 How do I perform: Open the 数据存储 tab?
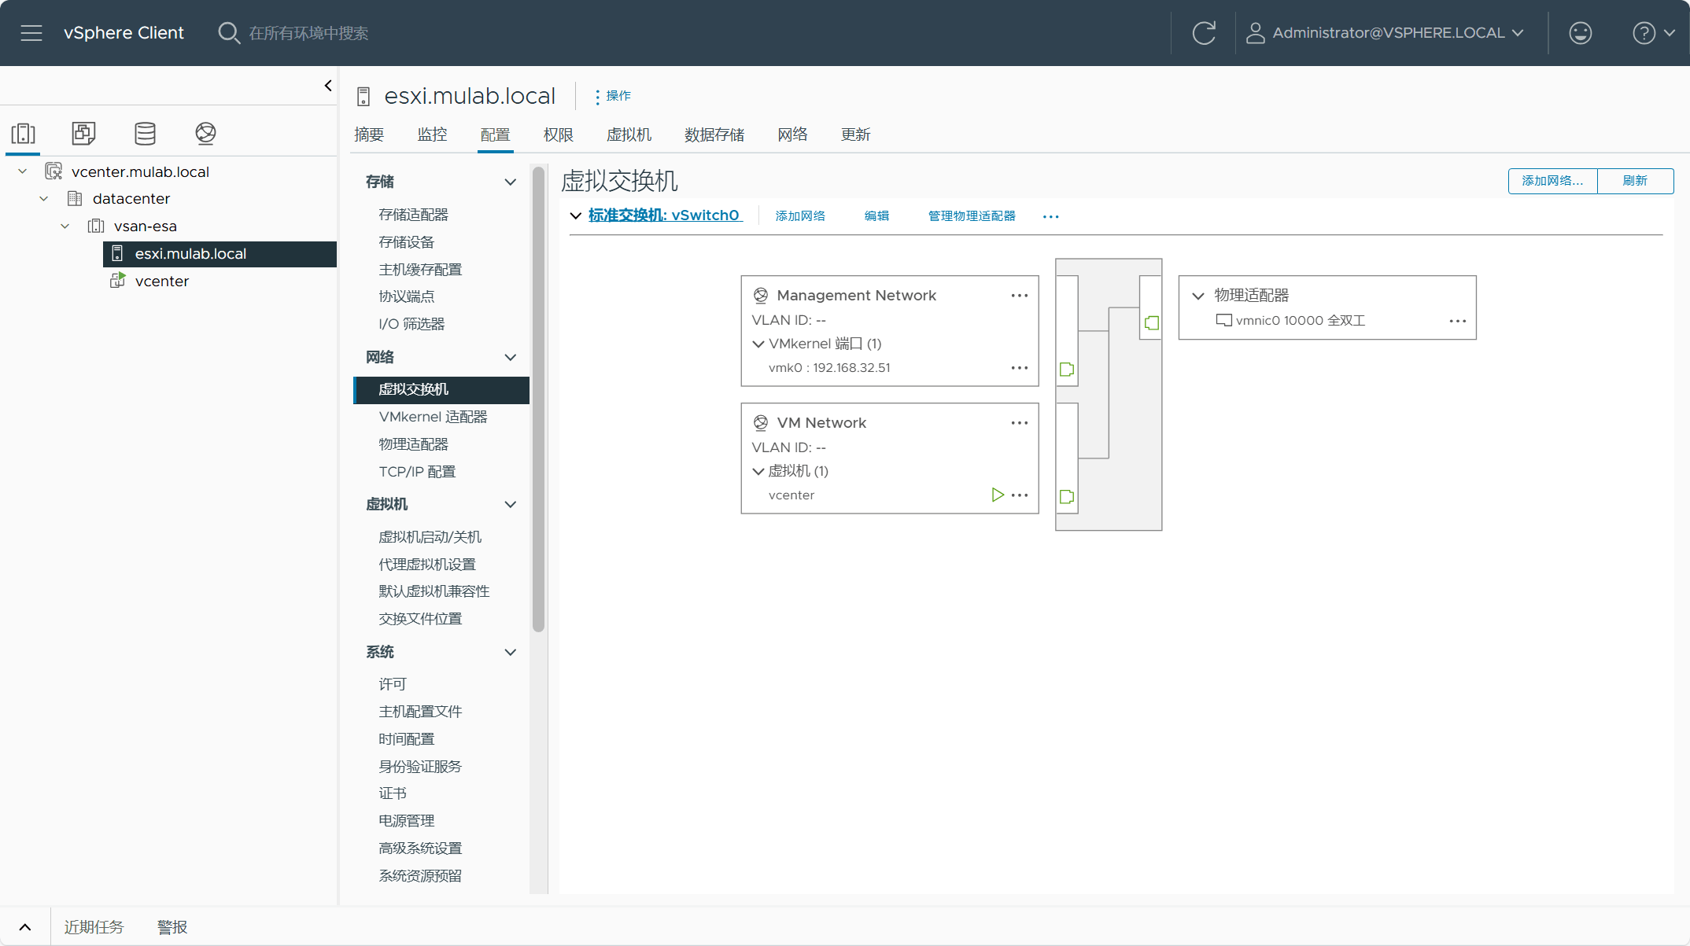pos(714,134)
